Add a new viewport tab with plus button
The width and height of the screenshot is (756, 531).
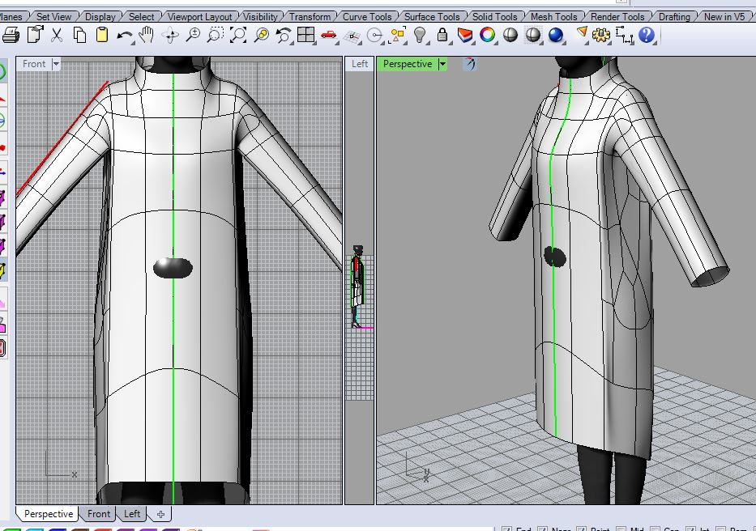click(160, 514)
